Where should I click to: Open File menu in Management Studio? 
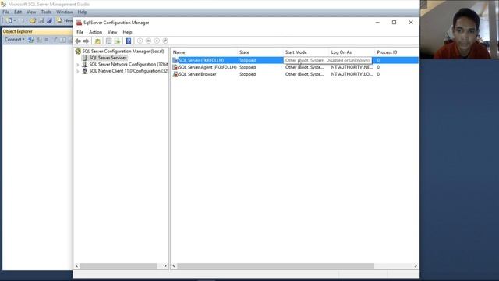tap(6, 12)
